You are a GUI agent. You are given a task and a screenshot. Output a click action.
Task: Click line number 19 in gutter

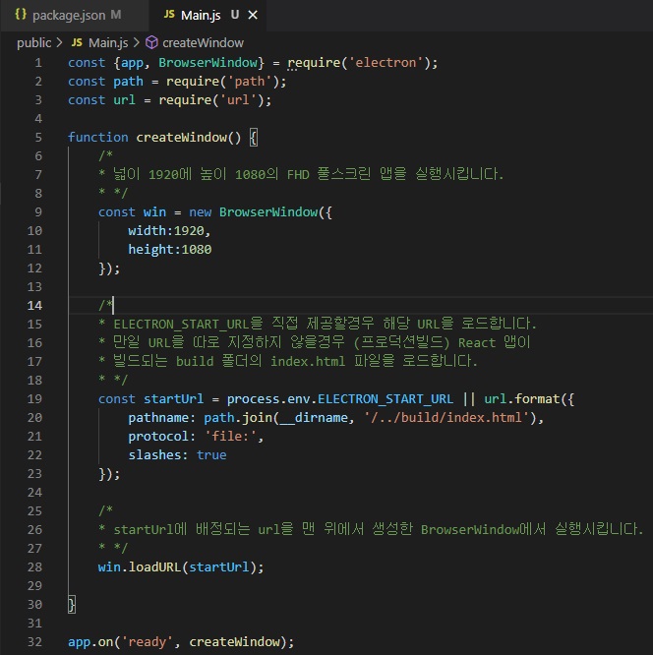[x=34, y=399]
